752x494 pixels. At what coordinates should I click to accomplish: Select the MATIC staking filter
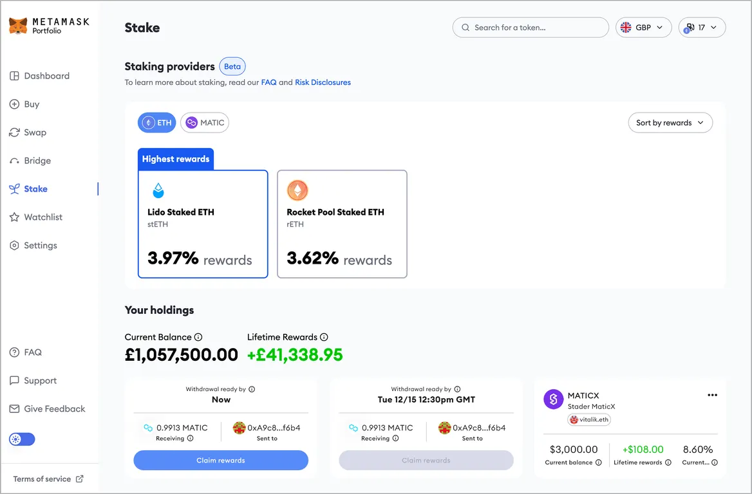205,123
